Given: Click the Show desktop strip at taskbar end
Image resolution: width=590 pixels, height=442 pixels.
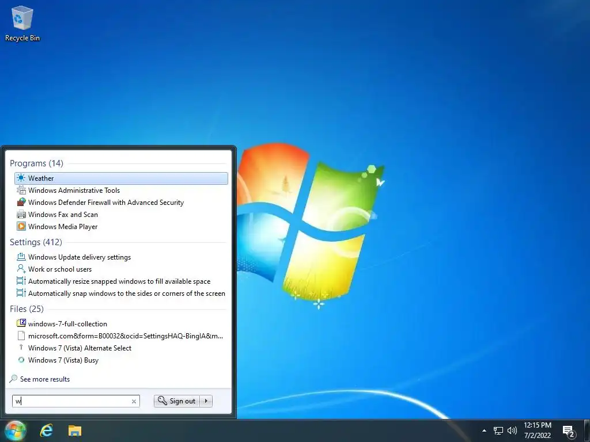Looking at the screenshot, I should pyautogui.click(x=587, y=430).
